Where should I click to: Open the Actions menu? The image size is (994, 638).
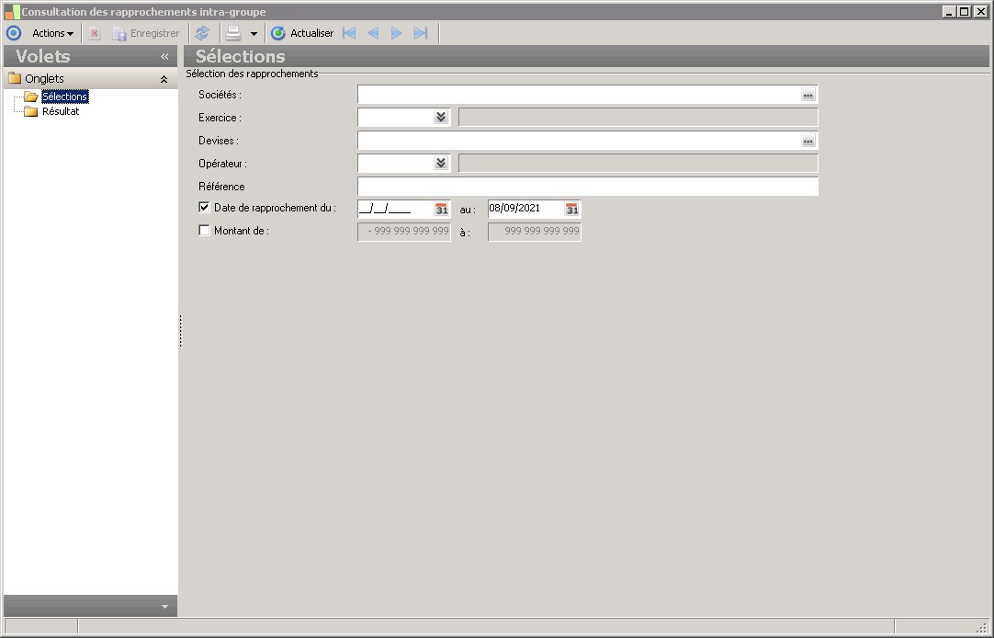click(x=52, y=33)
